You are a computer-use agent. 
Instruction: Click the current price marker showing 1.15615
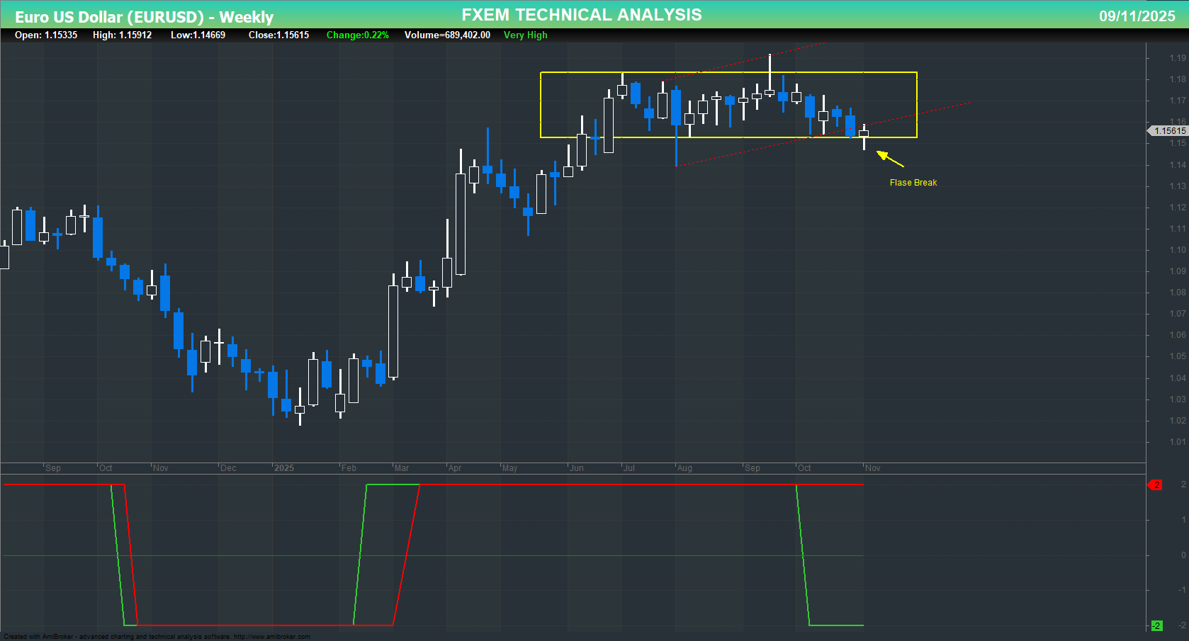pos(1168,130)
